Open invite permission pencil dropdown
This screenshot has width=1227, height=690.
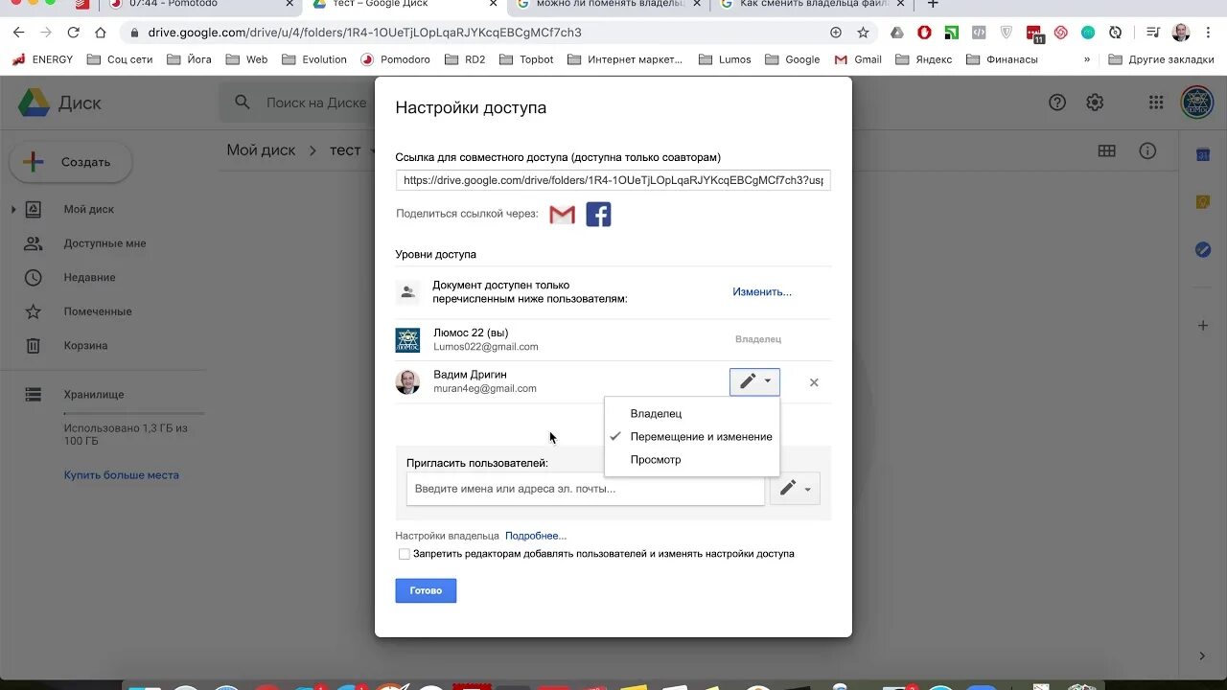click(x=795, y=489)
